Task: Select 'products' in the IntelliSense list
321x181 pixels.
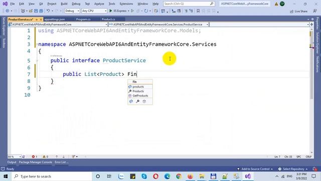Action: [140, 86]
